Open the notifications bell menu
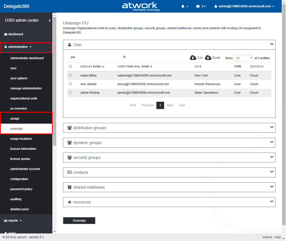Screen dimensions: 286x241 coord(185,6)
